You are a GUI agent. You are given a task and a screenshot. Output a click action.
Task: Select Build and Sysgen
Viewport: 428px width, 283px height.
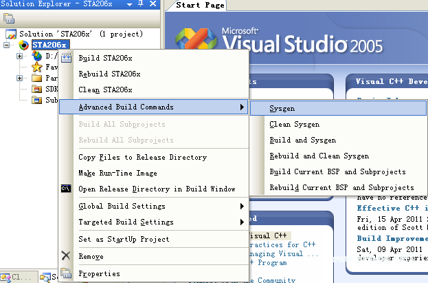click(x=338, y=140)
